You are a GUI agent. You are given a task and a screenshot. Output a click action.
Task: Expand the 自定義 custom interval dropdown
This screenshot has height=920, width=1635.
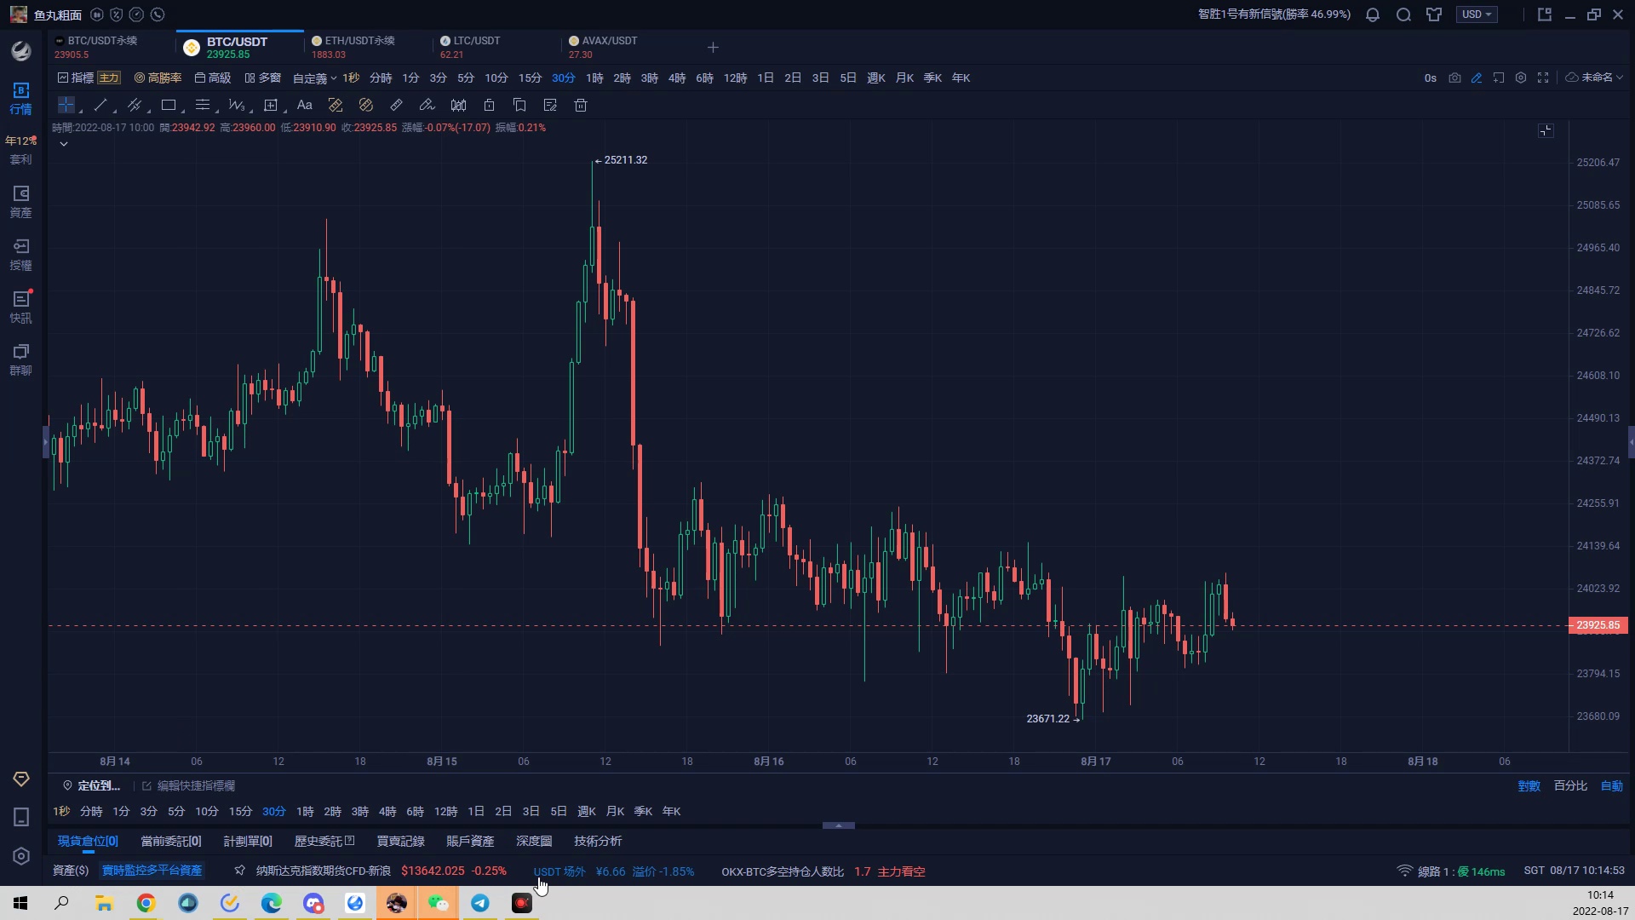[x=314, y=78]
